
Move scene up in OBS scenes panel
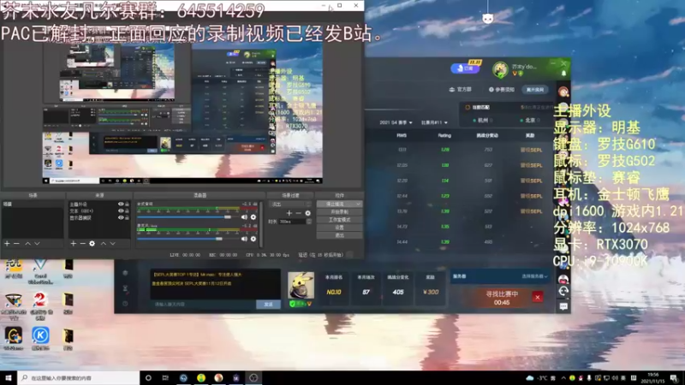tap(27, 244)
